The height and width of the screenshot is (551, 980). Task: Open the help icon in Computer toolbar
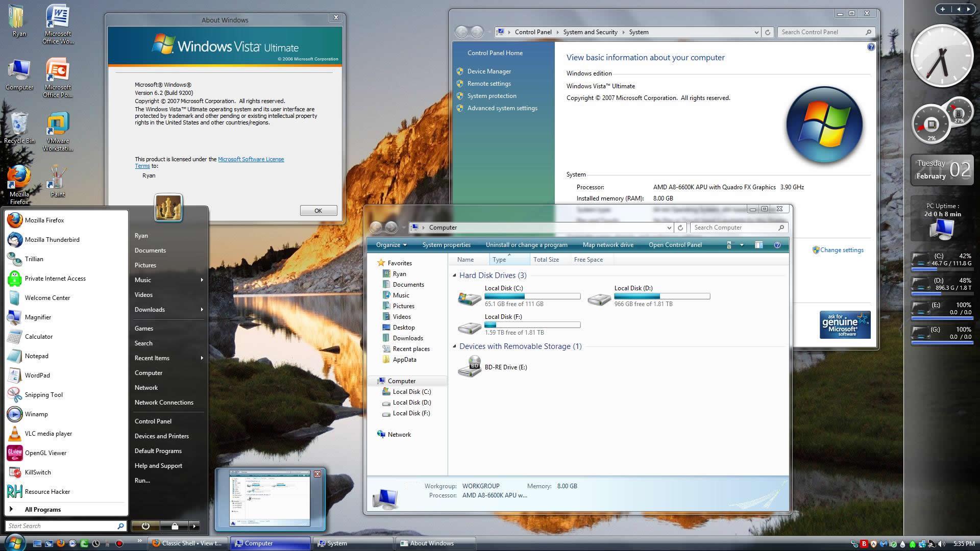pos(777,245)
